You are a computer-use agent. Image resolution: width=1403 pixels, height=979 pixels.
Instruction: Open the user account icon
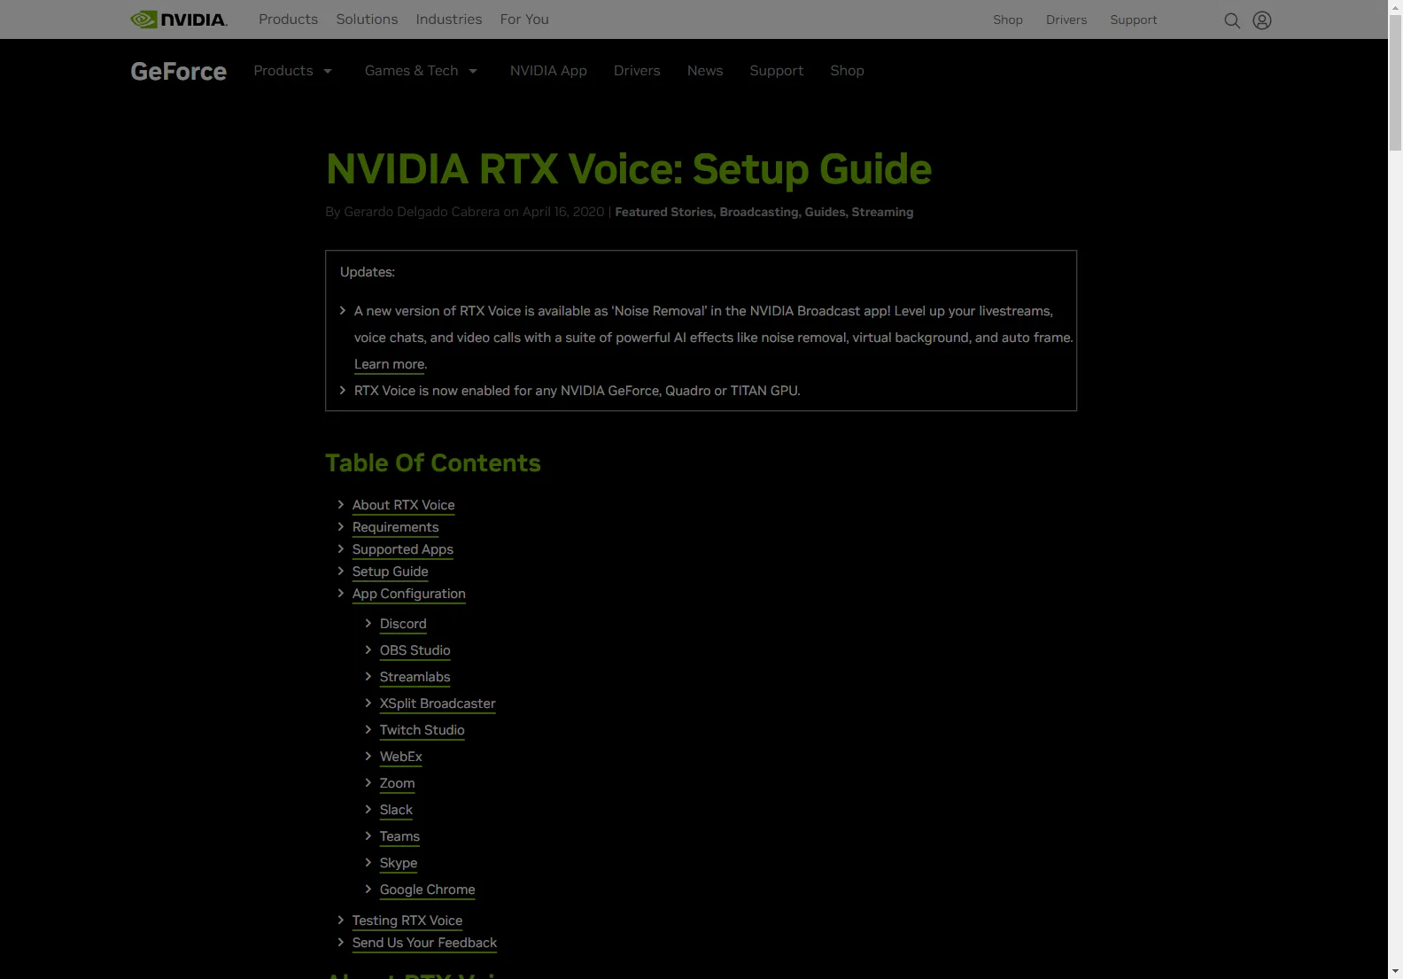coord(1262,20)
